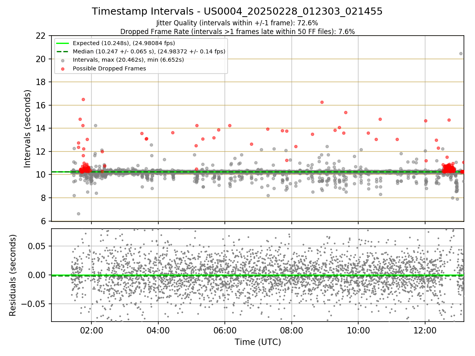The height and width of the screenshot is (356, 475).
Task: Click the red dropped-frame point near 16.5 seconds
Action: pos(83,99)
